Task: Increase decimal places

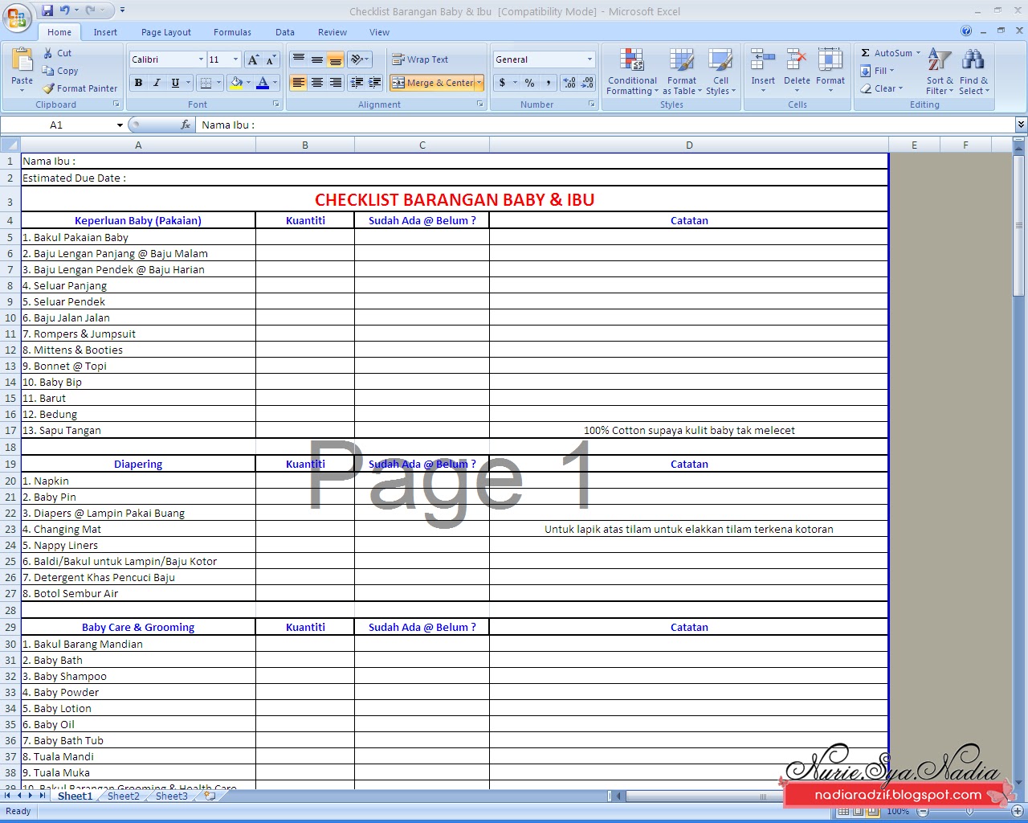Action: tap(569, 83)
